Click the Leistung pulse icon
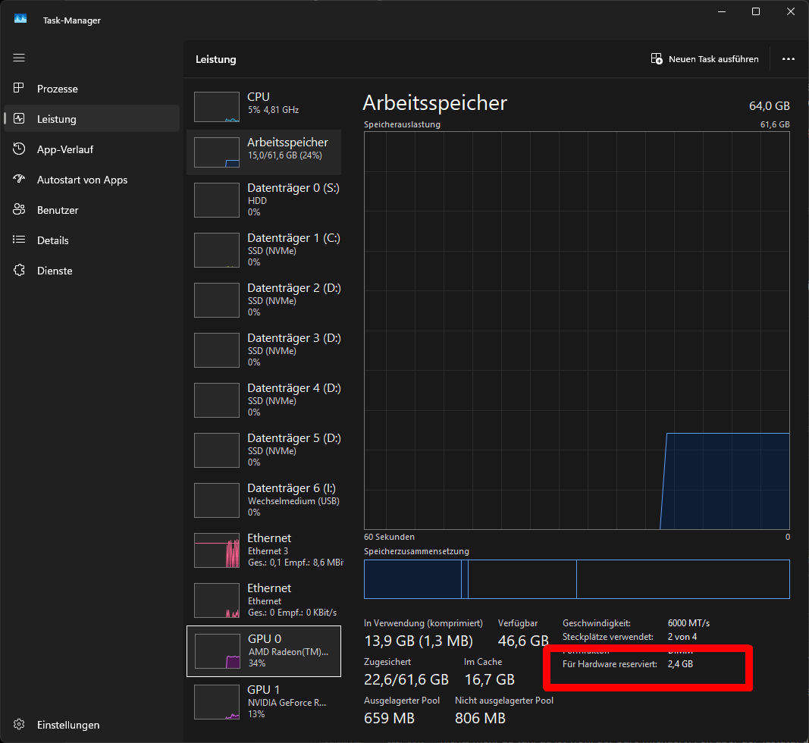The height and width of the screenshot is (743, 809). (19, 119)
